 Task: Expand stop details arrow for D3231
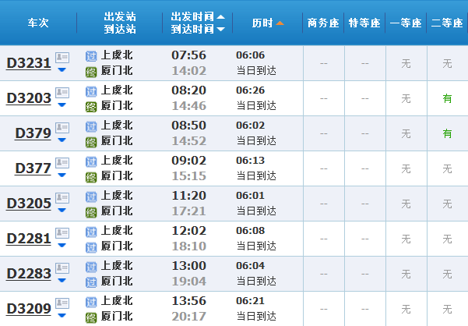(x=62, y=70)
